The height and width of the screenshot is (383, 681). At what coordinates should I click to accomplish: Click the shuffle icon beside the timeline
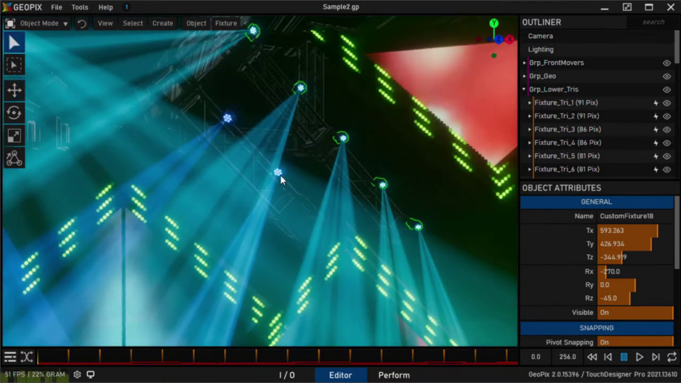click(x=27, y=357)
